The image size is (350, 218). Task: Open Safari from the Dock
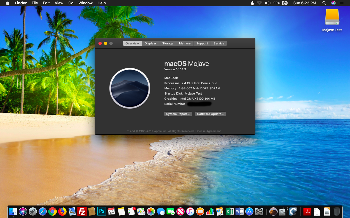pyautogui.click(x=43, y=211)
